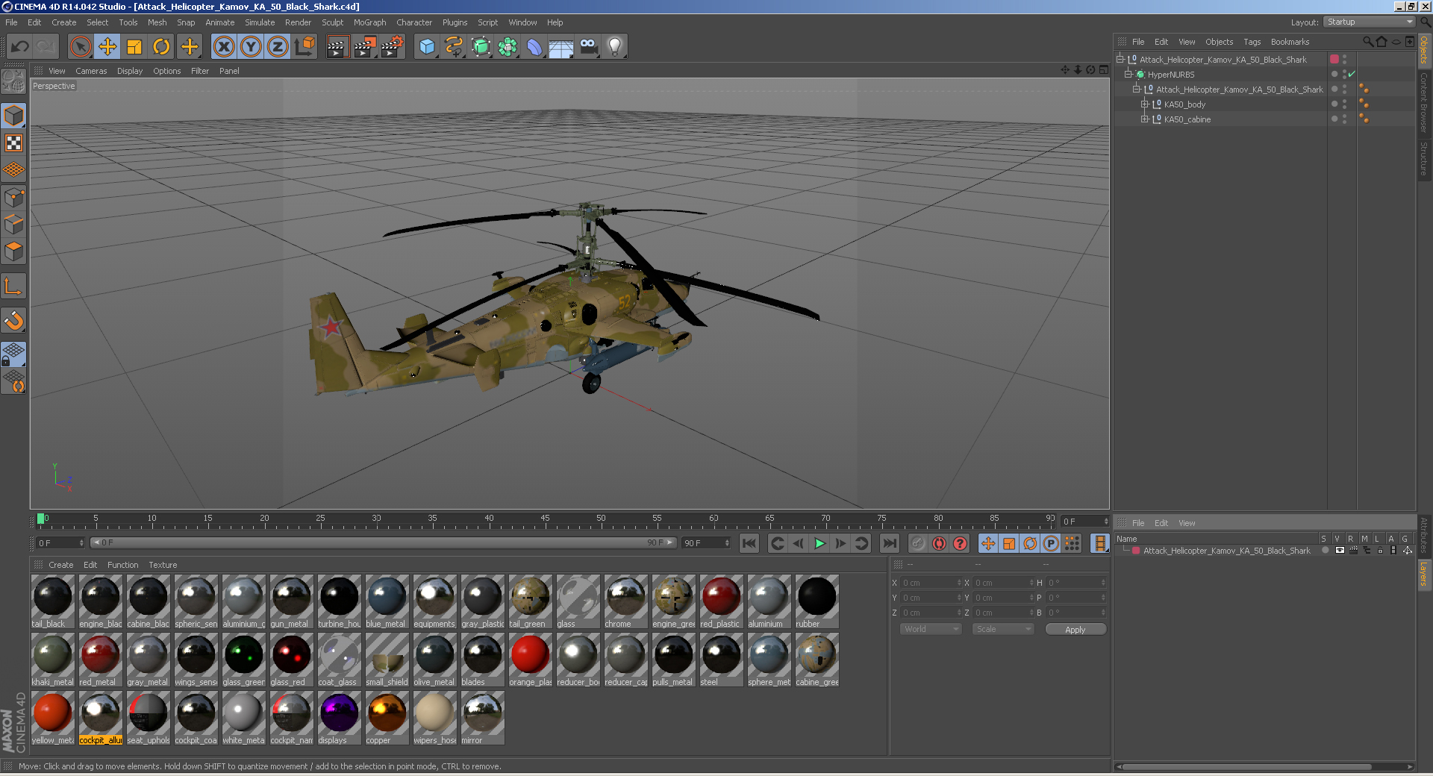Add a Cube primitive object
The image size is (1433, 776).
[x=427, y=47]
